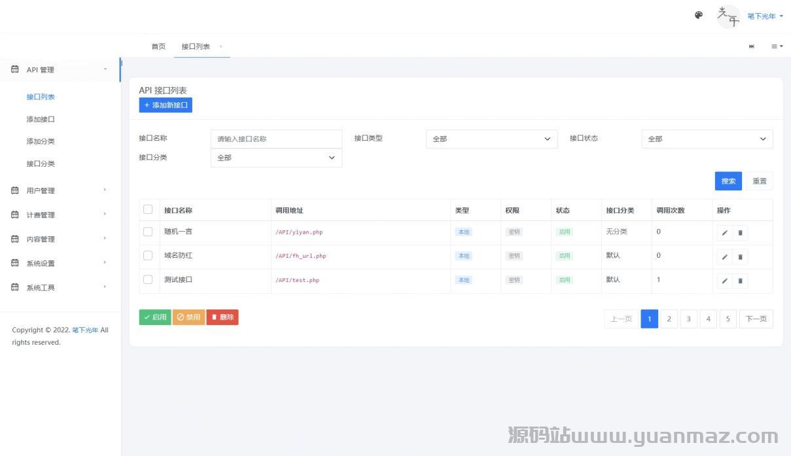This screenshot has width=791, height=456.
Task: Check the 测试接口 row checkbox
Action: tap(148, 279)
